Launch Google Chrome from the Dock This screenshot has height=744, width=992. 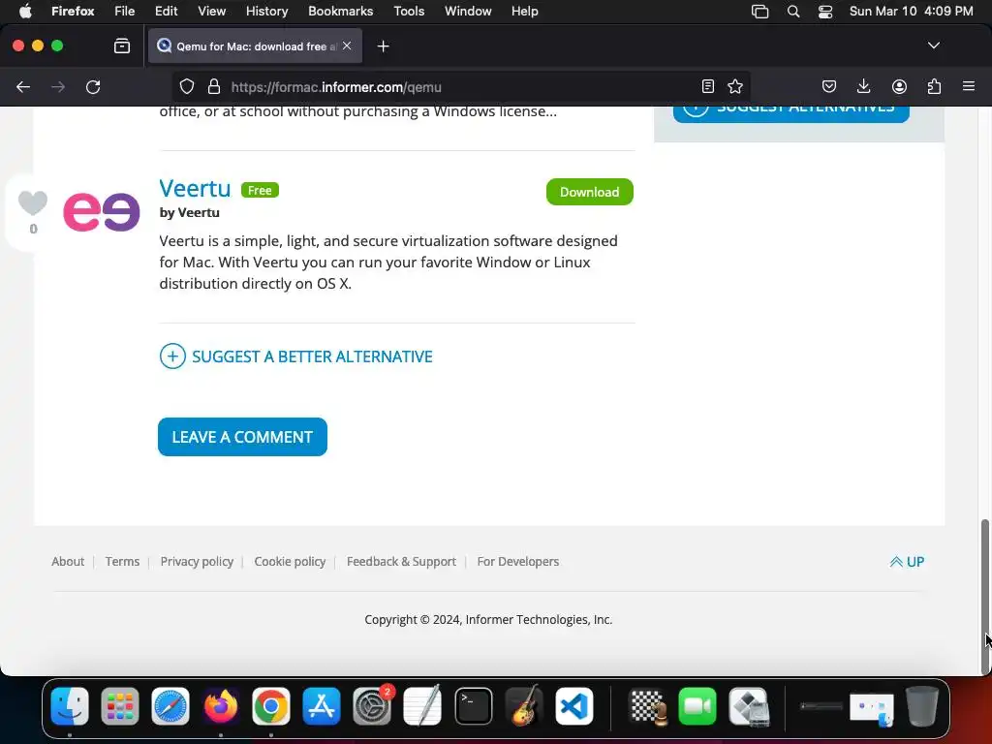271,705
